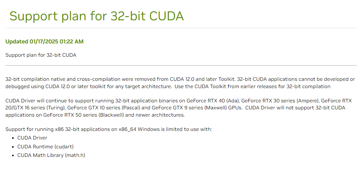Click the "GeForce RTX 40 (Ada)" text
This screenshot has width=358, height=181.
(212, 101)
